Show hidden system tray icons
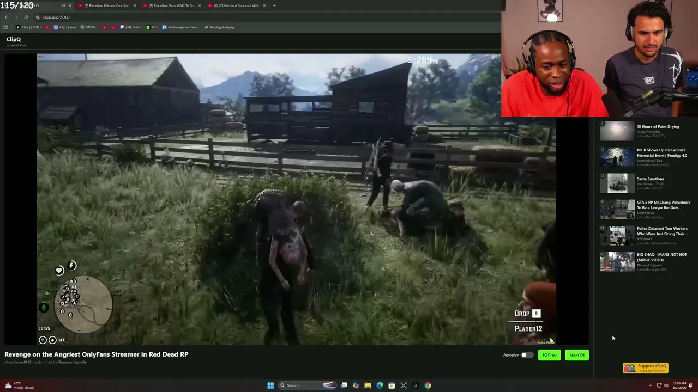 point(650,385)
